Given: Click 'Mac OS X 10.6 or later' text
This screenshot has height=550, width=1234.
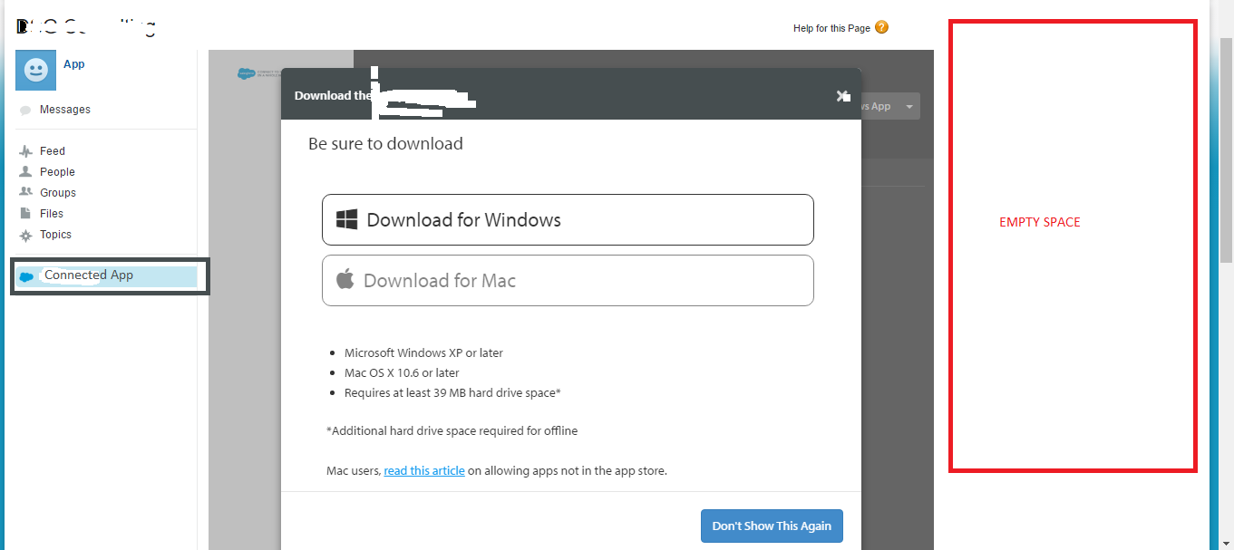Looking at the screenshot, I should click(402, 373).
